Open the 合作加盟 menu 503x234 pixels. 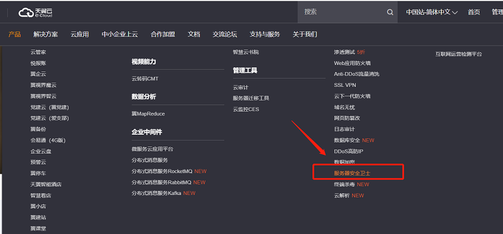tap(163, 34)
